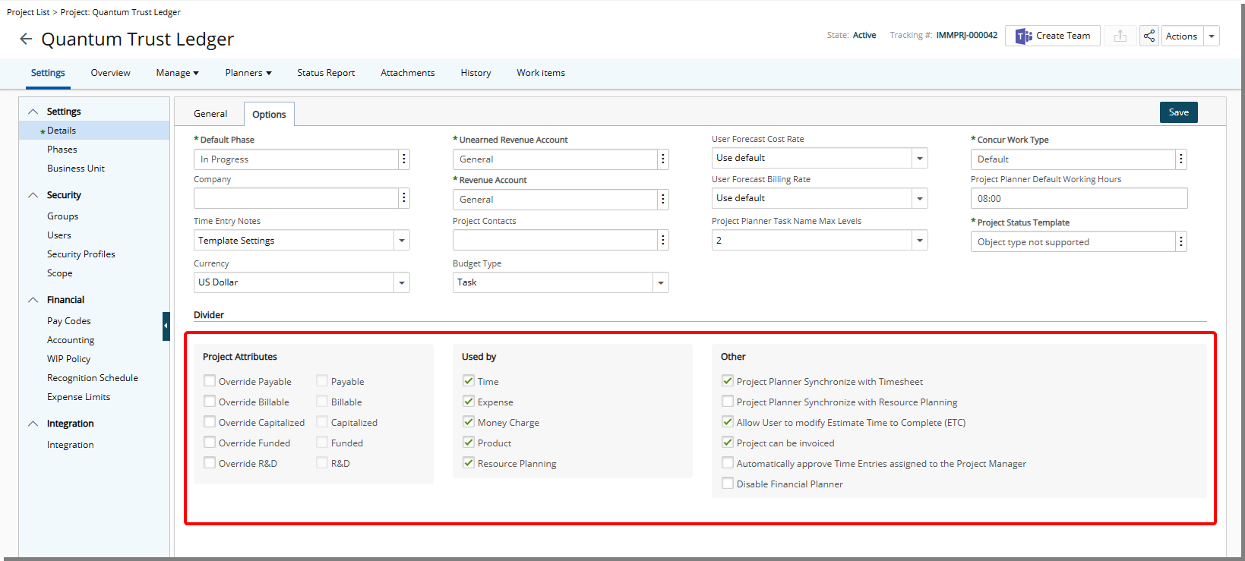Open the Concur Work Type ellipsis picker

(1180, 159)
